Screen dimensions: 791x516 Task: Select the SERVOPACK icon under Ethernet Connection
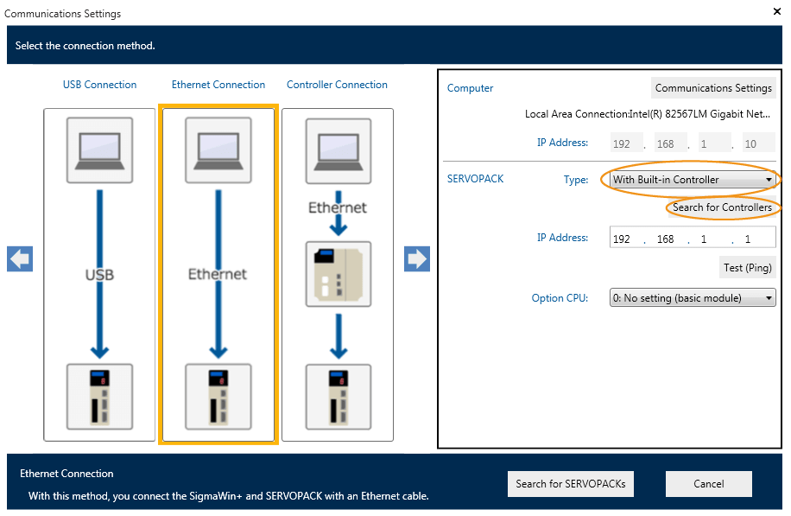point(218,396)
